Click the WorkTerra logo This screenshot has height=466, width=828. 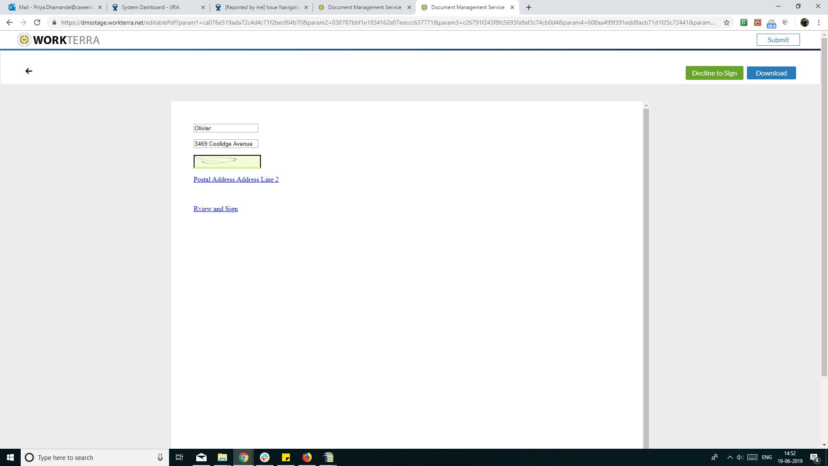coord(59,40)
